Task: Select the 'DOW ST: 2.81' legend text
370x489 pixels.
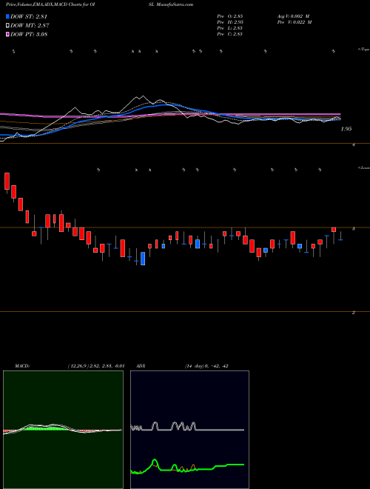Action: click(29, 16)
